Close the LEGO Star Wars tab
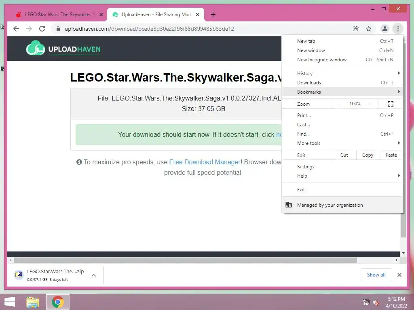 pos(101,15)
